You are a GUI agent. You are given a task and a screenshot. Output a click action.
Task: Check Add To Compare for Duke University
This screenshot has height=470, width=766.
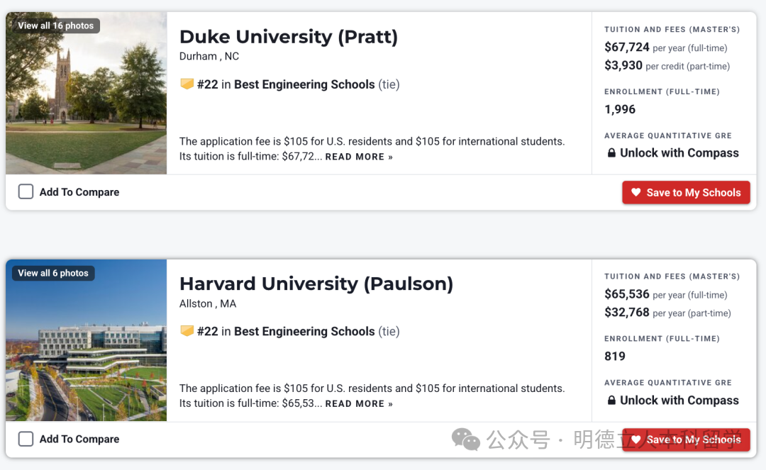[26, 191]
